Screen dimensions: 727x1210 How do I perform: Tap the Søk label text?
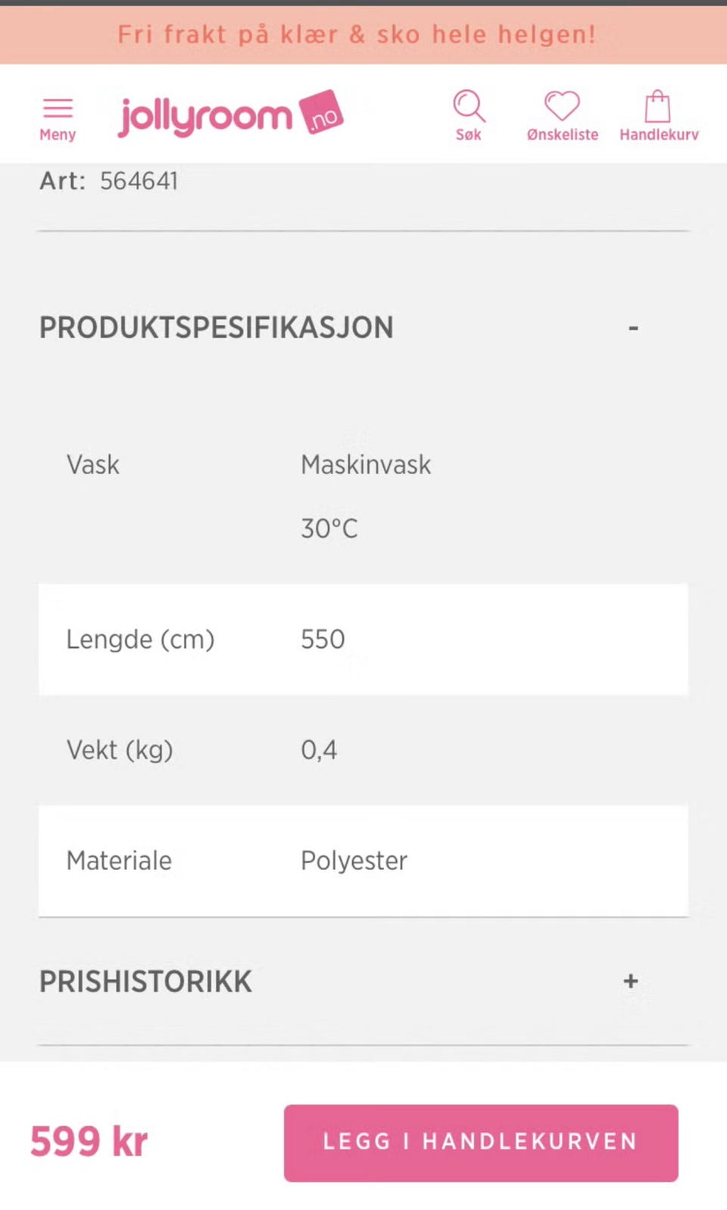click(468, 135)
